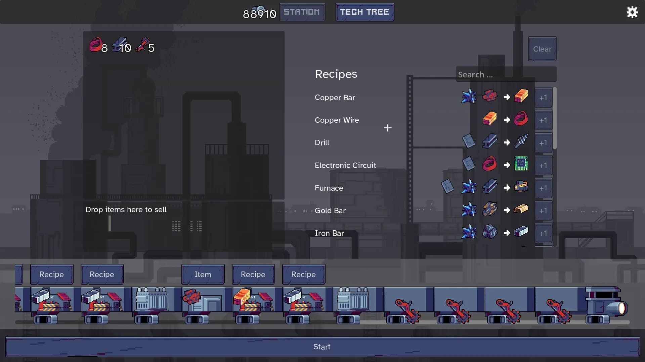Screen dimensions: 645x362
Task: Click the Clear button
Action: 542,49
